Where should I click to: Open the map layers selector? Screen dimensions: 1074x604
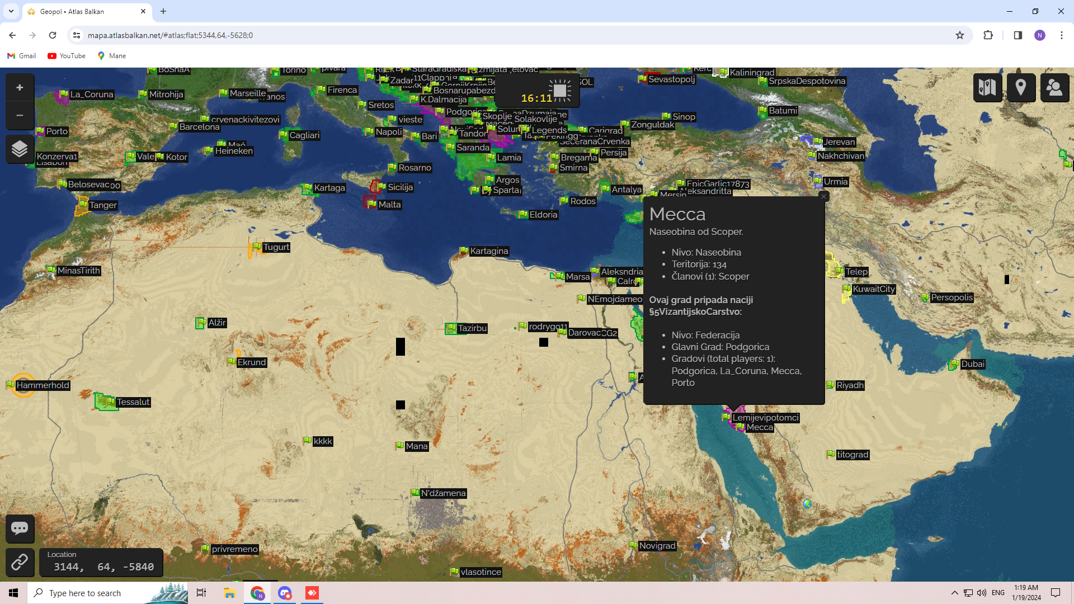[20, 149]
